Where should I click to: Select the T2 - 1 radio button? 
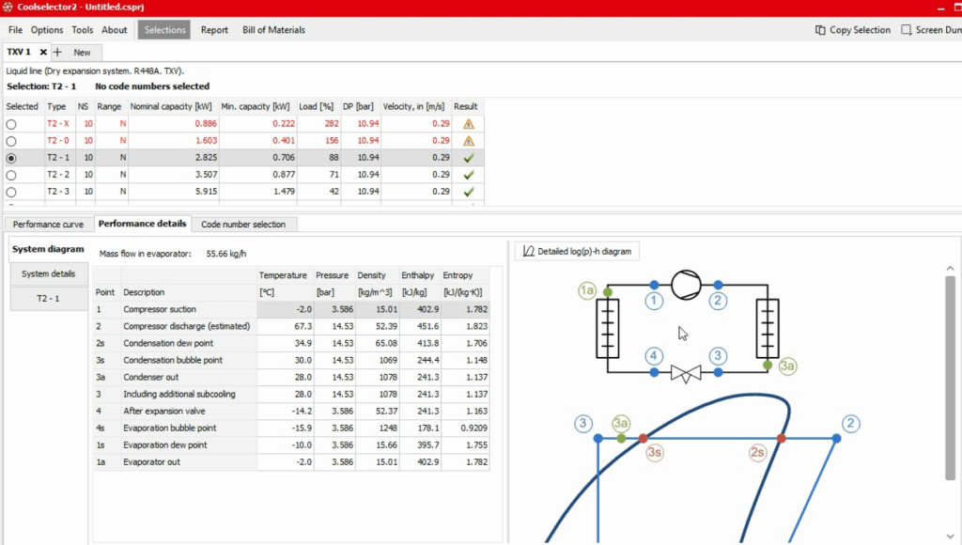coord(11,158)
